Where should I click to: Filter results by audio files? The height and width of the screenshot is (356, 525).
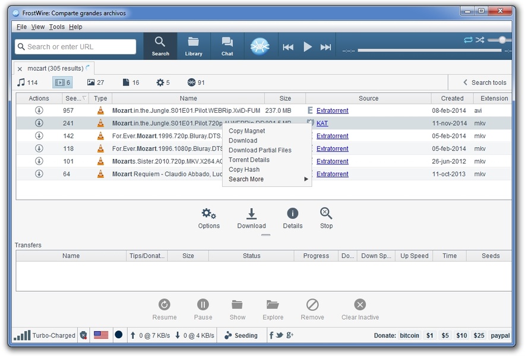[27, 82]
